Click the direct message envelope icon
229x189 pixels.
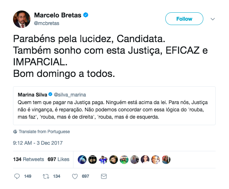pyautogui.click(x=104, y=176)
